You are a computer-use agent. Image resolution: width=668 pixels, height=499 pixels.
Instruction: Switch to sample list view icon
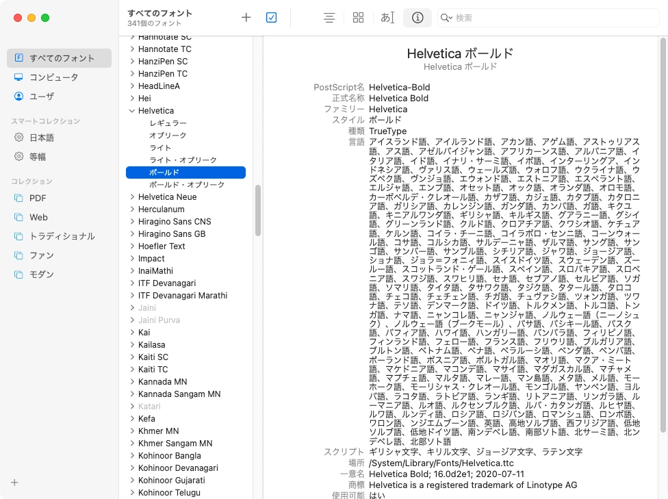tap(329, 18)
